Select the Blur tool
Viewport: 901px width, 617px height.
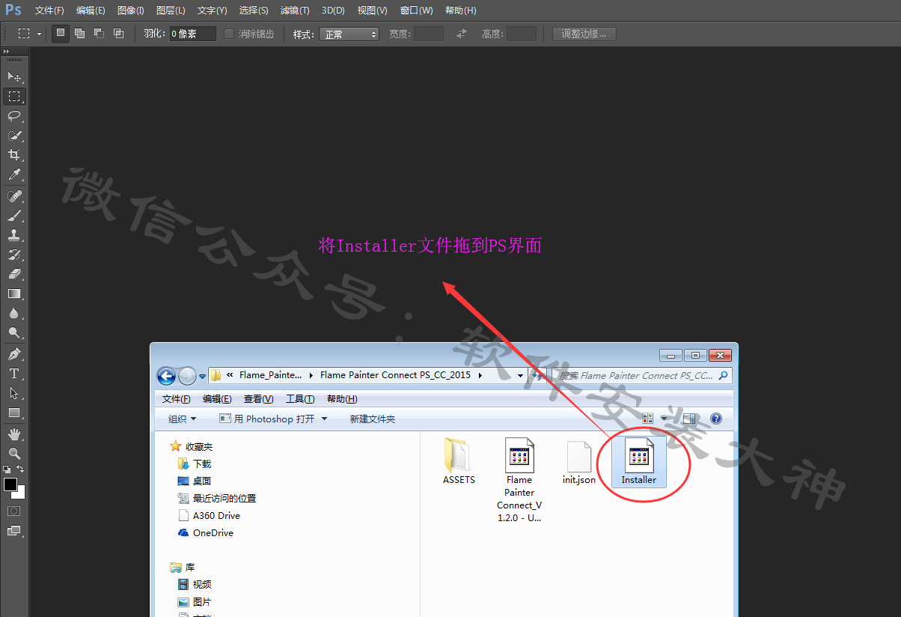pos(14,313)
